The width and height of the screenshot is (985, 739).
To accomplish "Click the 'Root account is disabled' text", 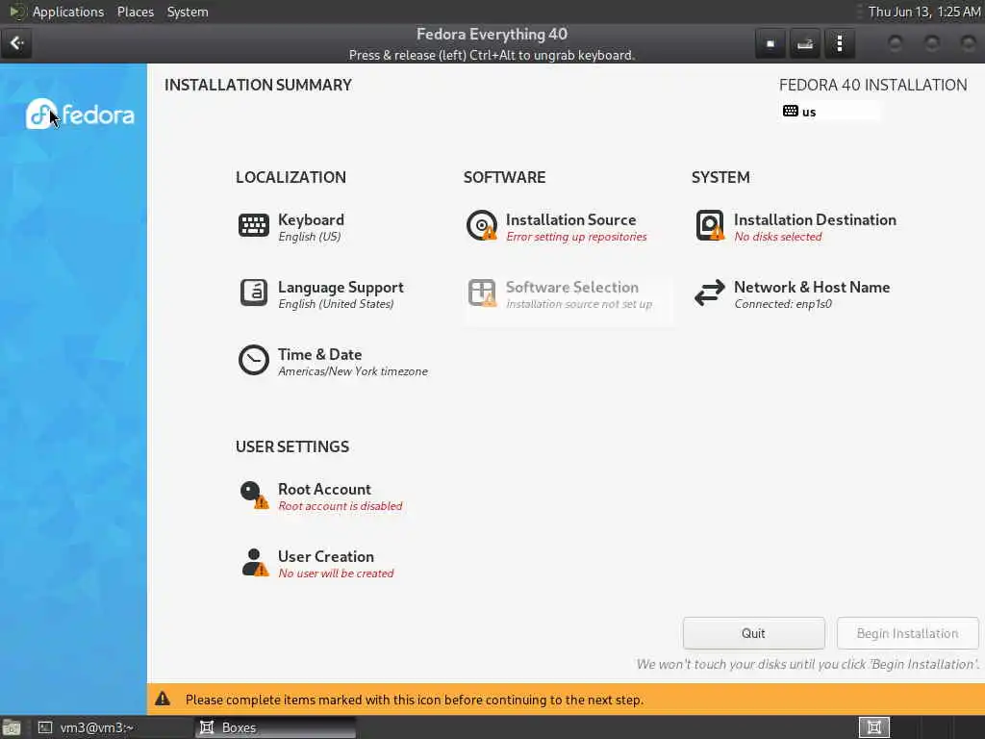I will click(340, 505).
